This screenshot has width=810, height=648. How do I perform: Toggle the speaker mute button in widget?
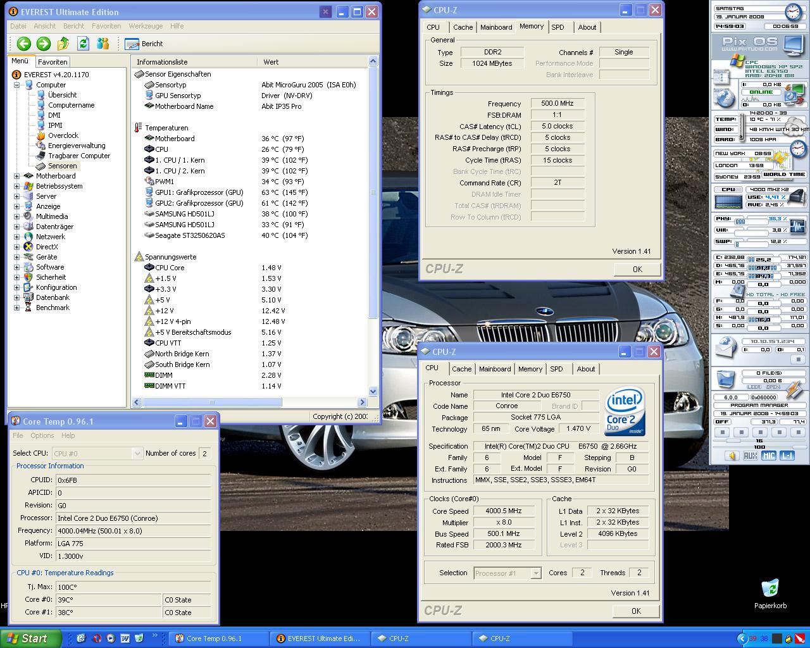(x=732, y=456)
